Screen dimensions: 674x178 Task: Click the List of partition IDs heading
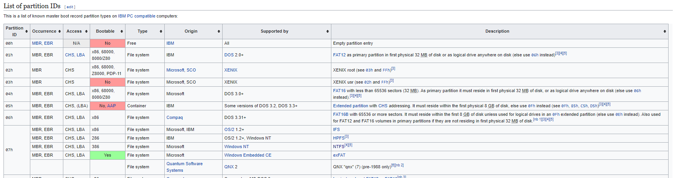pyautogui.click(x=32, y=6)
